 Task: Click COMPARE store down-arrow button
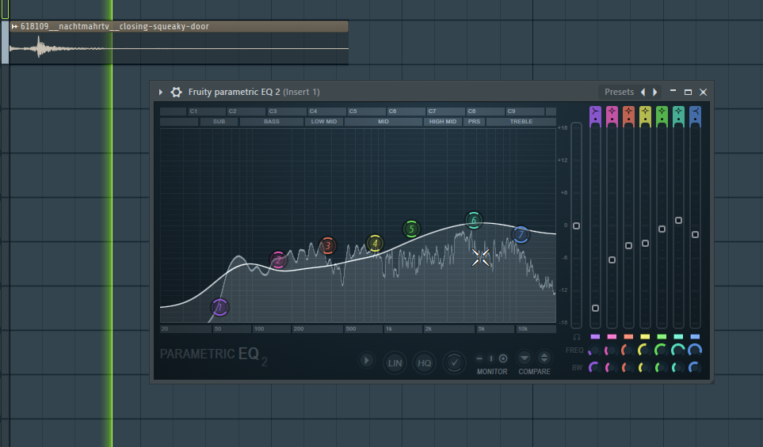pyautogui.click(x=524, y=358)
